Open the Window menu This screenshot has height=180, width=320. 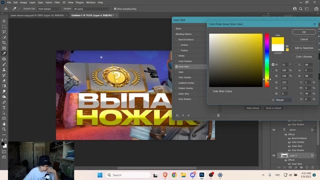[90, 2]
